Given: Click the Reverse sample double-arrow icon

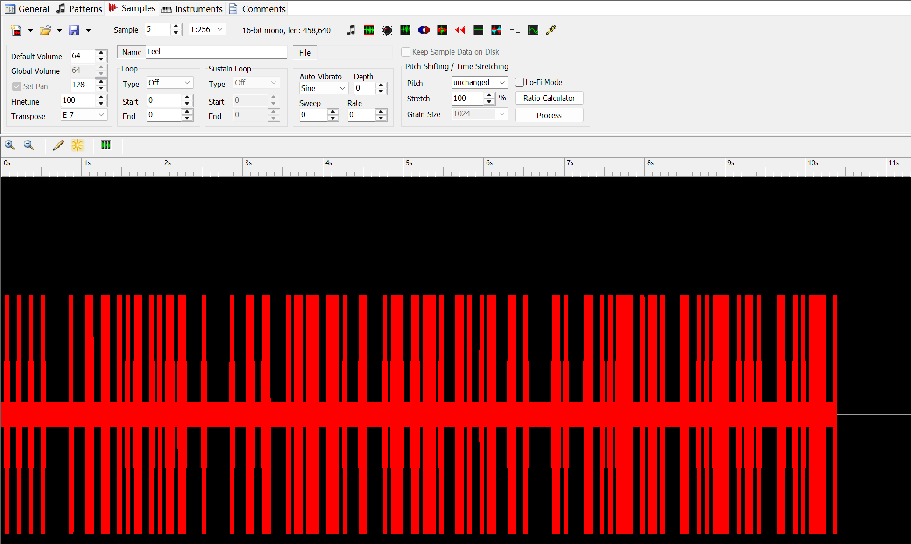Looking at the screenshot, I should pyautogui.click(x=460, y=30).
